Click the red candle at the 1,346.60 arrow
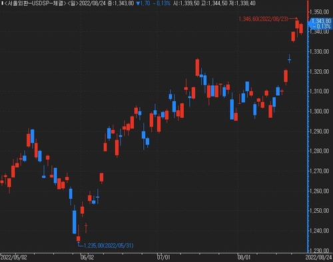333x262 pixels. click(x=297, y=25)
